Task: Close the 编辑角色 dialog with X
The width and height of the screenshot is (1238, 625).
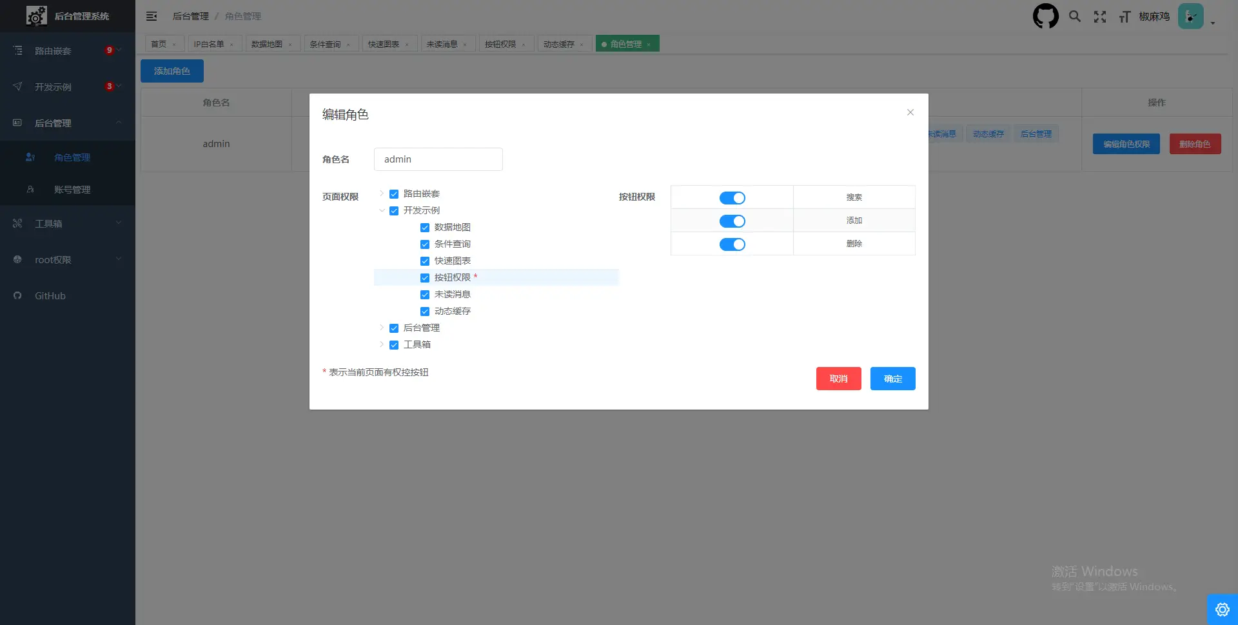Action: click(910, 112)
